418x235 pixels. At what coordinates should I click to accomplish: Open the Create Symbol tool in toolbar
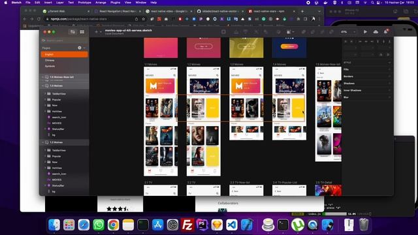click(x=223, y=32)
